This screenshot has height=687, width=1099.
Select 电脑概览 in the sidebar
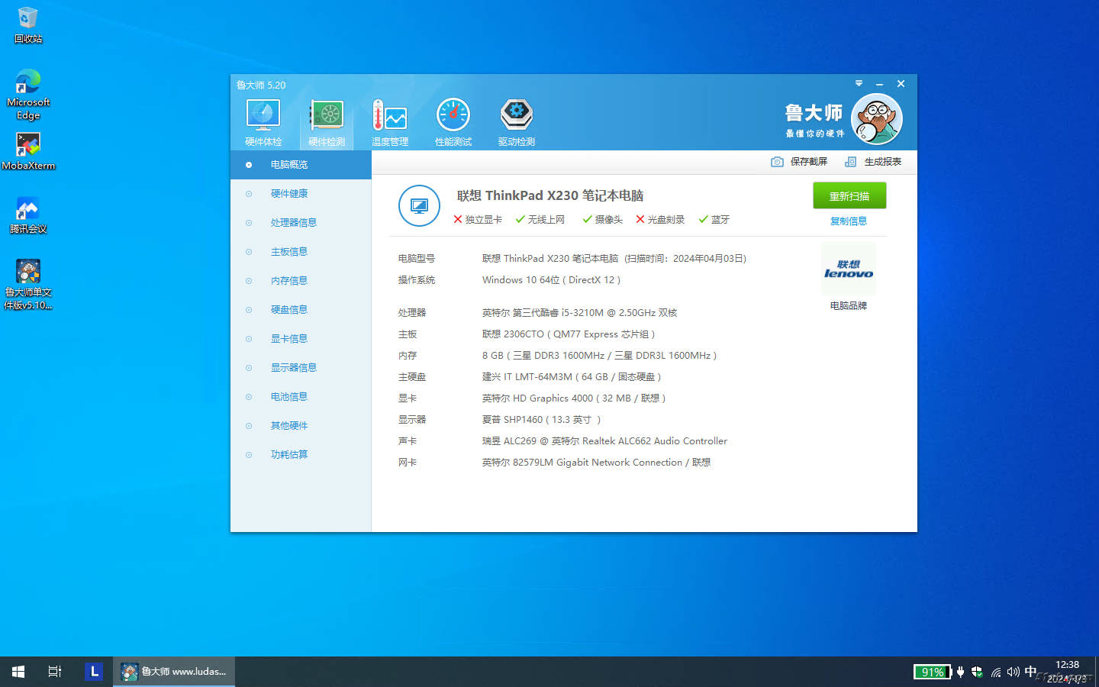tap(289, 165)
